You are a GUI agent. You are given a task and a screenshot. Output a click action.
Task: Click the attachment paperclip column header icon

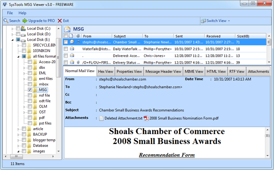78,36
